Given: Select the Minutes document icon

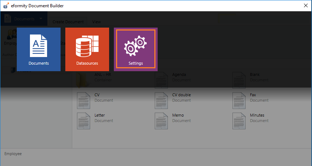Looking at the screenshot, I should [x=239, y=121].
